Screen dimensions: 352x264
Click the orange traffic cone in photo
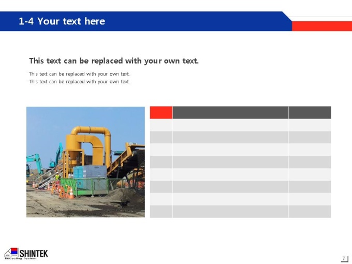coord(71,194)
